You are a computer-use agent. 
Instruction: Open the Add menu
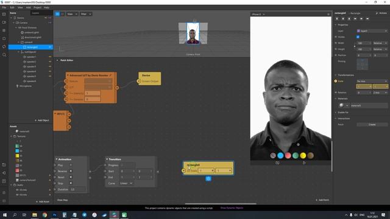(x=29, y=7)
